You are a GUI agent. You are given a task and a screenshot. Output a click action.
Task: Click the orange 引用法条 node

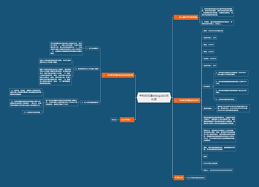179,178
